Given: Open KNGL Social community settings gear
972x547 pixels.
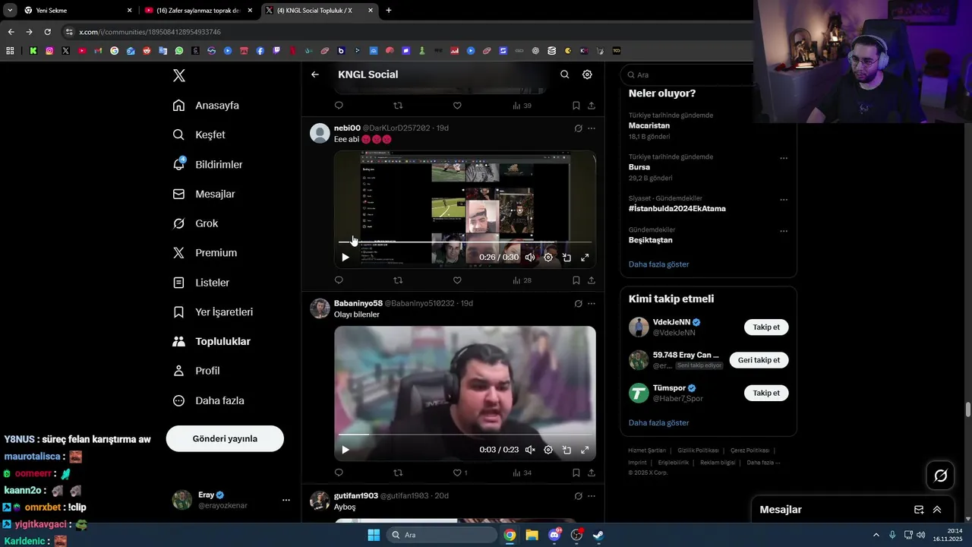Looking at the screenshot, I should [587, 74].
